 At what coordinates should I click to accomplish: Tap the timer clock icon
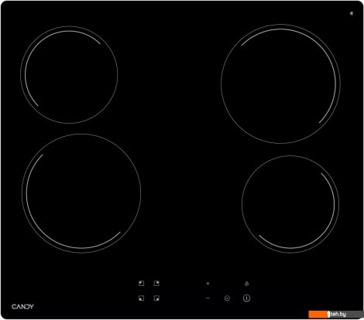coord(227,298)
